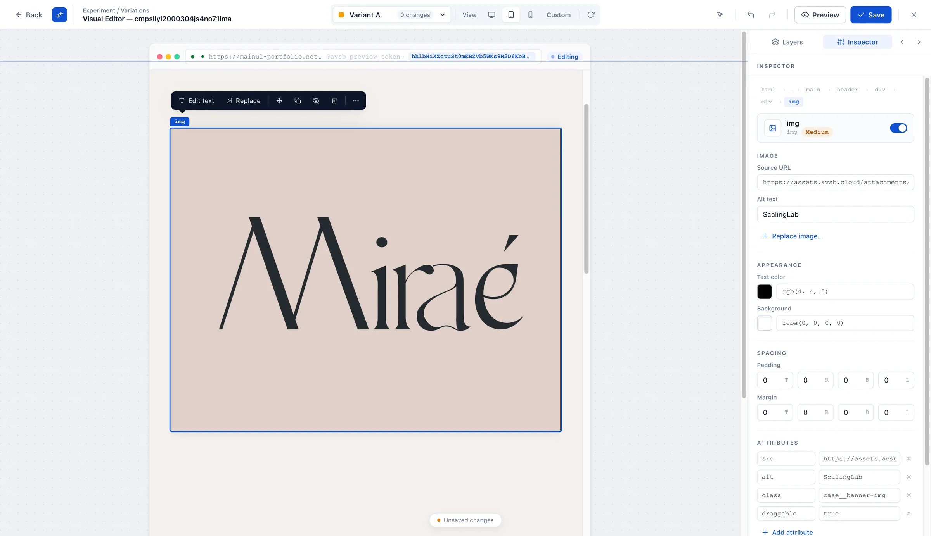The image size is (931, 536).
Task: Click the case__banner-img class value field
Action: point(859,495)
